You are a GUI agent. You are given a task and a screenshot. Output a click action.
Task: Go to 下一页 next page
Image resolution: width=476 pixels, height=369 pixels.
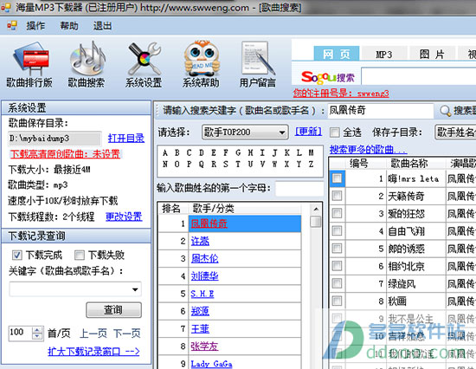pos(127,333)
